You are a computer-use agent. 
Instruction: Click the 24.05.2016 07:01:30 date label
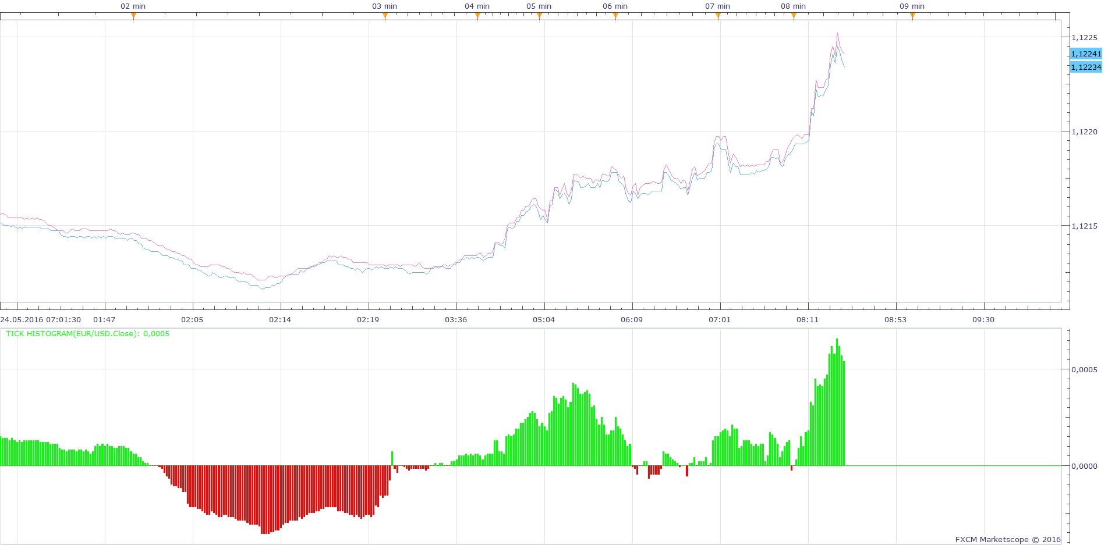[x=41, y=320]
